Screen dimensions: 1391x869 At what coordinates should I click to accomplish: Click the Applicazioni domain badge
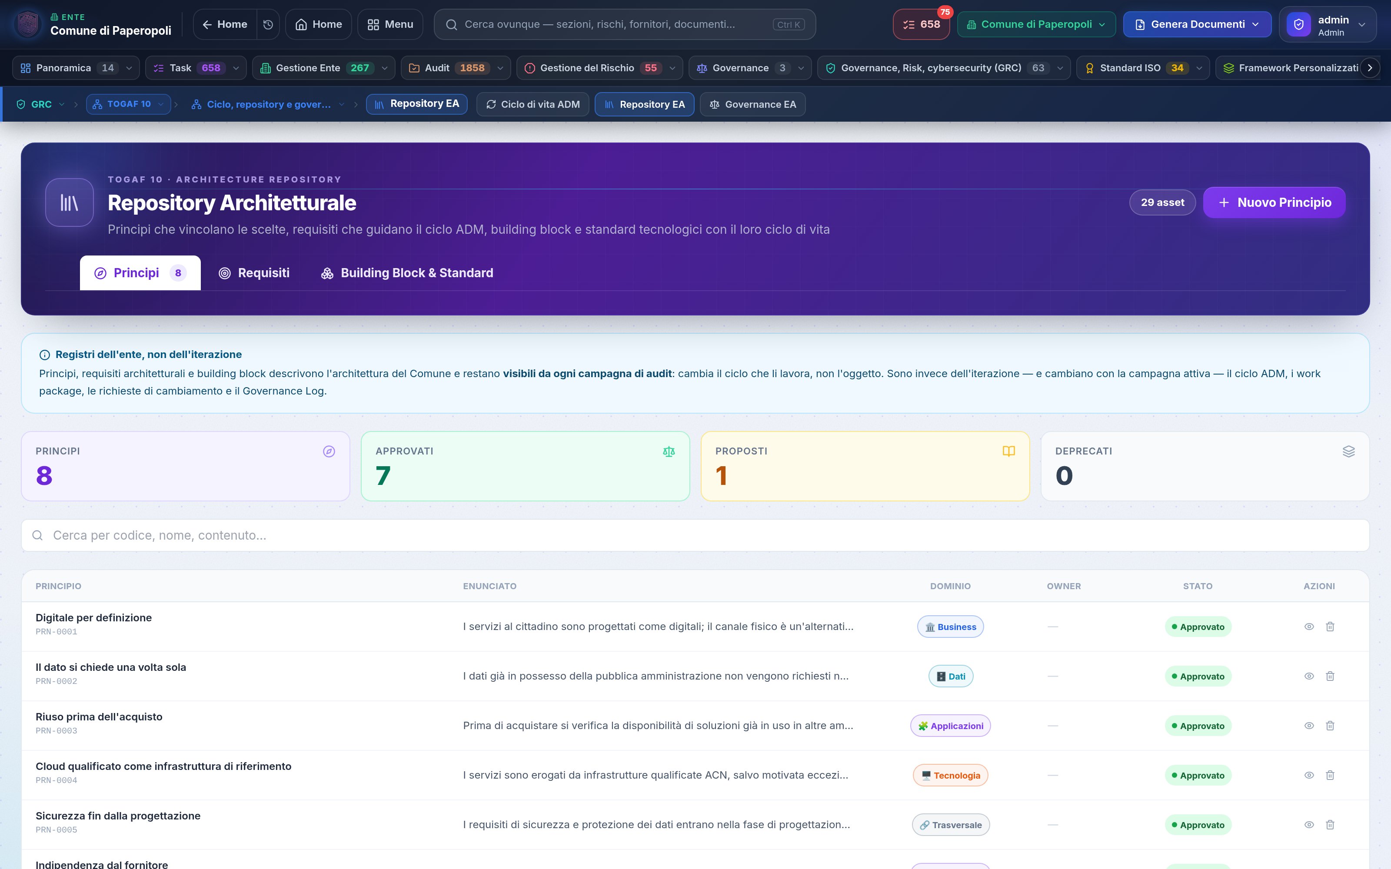950,725
